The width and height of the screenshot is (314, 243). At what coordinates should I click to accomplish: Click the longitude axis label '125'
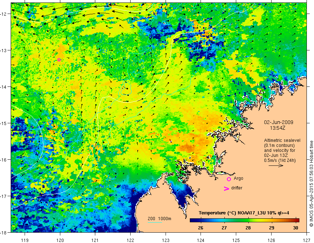[236, 240]
